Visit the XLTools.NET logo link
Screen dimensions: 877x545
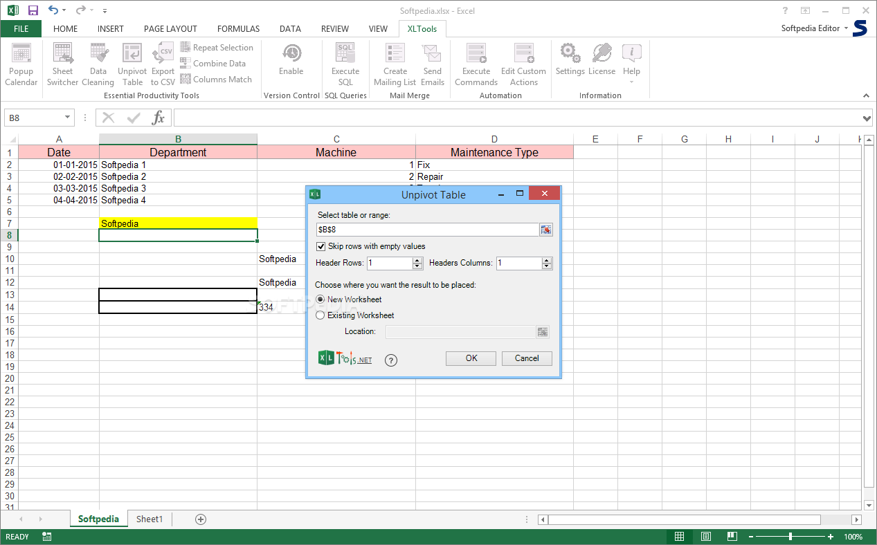tap(345, 358)
